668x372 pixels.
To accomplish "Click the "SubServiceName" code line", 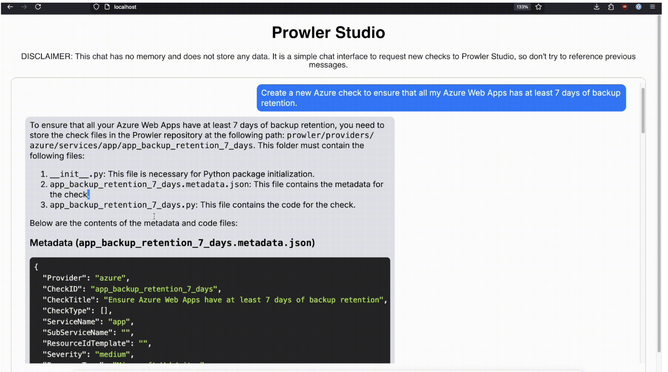I will (x=88, y=332).
